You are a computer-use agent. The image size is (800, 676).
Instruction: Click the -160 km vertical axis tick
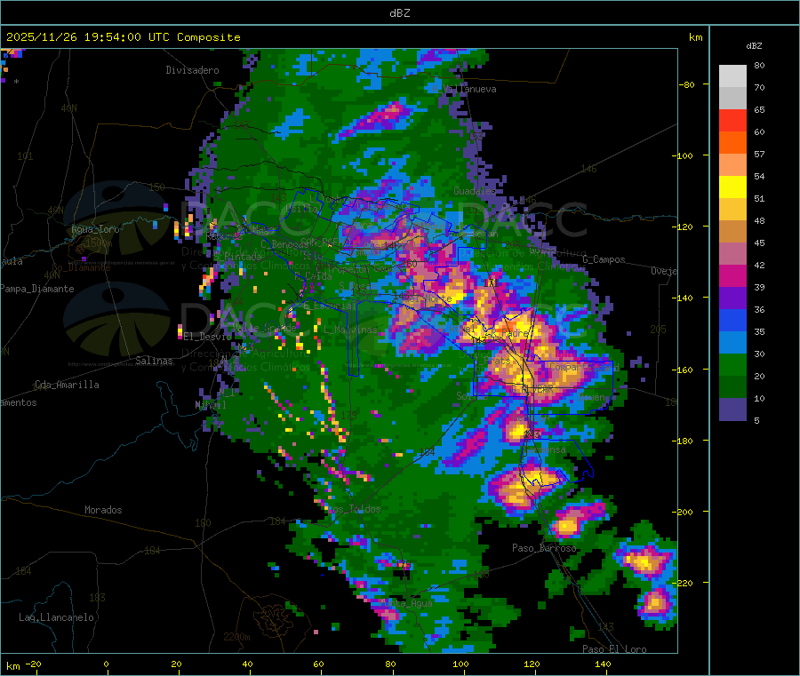pyautogui.click(x=684, y=370)
